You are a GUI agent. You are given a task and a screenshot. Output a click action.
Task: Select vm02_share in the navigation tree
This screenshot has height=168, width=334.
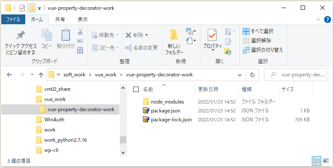click(57, 89)
